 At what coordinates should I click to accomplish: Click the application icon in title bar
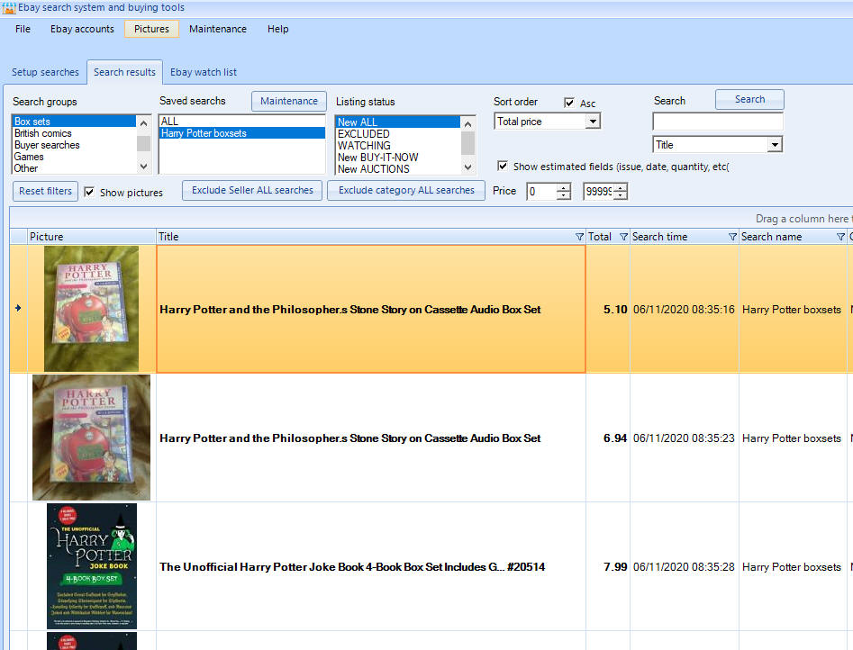point(9,8)
